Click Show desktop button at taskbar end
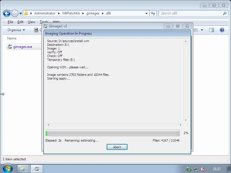This screenshot has height=173, width=231. click(229, 169)
